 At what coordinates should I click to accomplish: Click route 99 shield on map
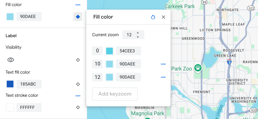[205, 2]
